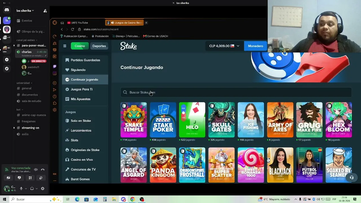The image size is (361, 203).
Task: Open Discord's discover servers compass icon
Action: 7,69
